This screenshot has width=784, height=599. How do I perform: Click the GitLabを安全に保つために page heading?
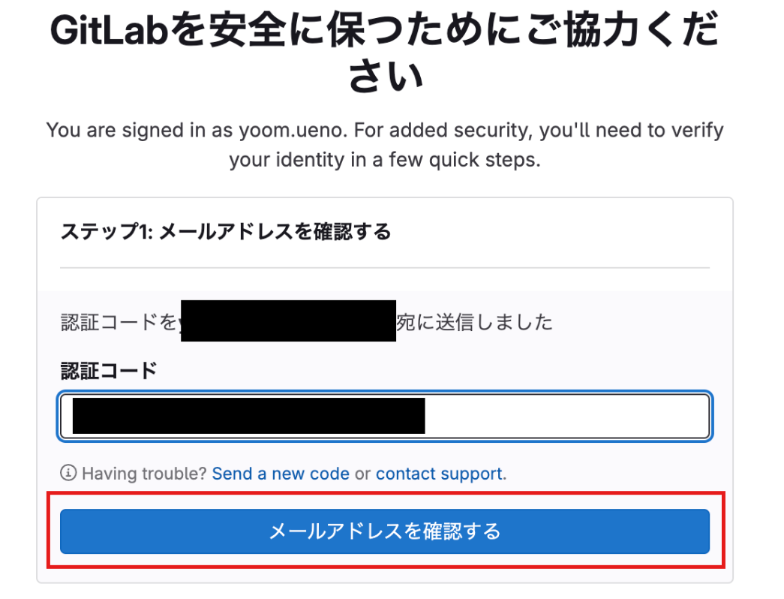pos(384,32)
